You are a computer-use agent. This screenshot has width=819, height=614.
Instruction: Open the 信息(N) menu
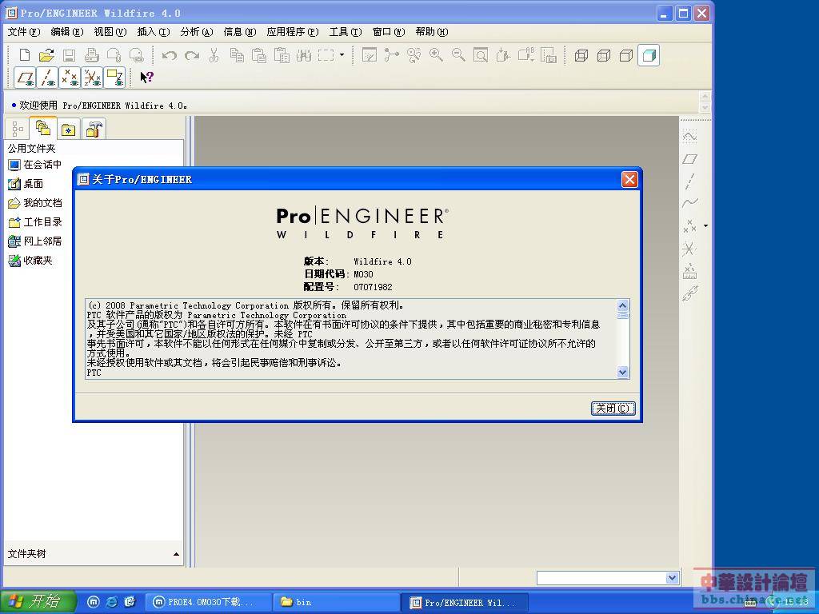click(x=240, y=32)
